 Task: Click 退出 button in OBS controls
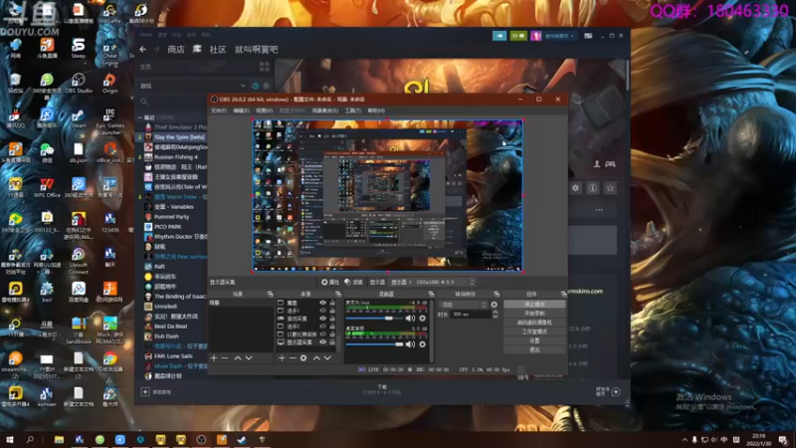point(534,350)
